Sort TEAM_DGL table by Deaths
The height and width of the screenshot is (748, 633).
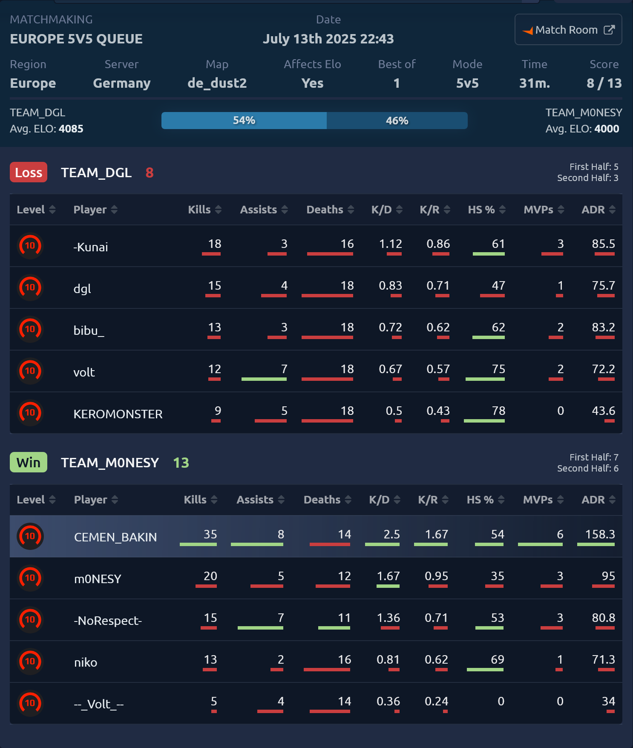point(331,210)
